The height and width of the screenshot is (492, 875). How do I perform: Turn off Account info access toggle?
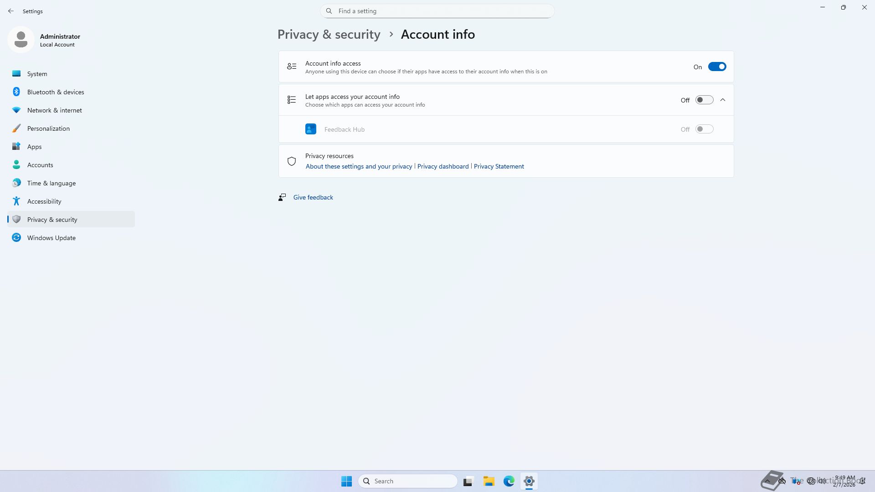coord(717,67)
